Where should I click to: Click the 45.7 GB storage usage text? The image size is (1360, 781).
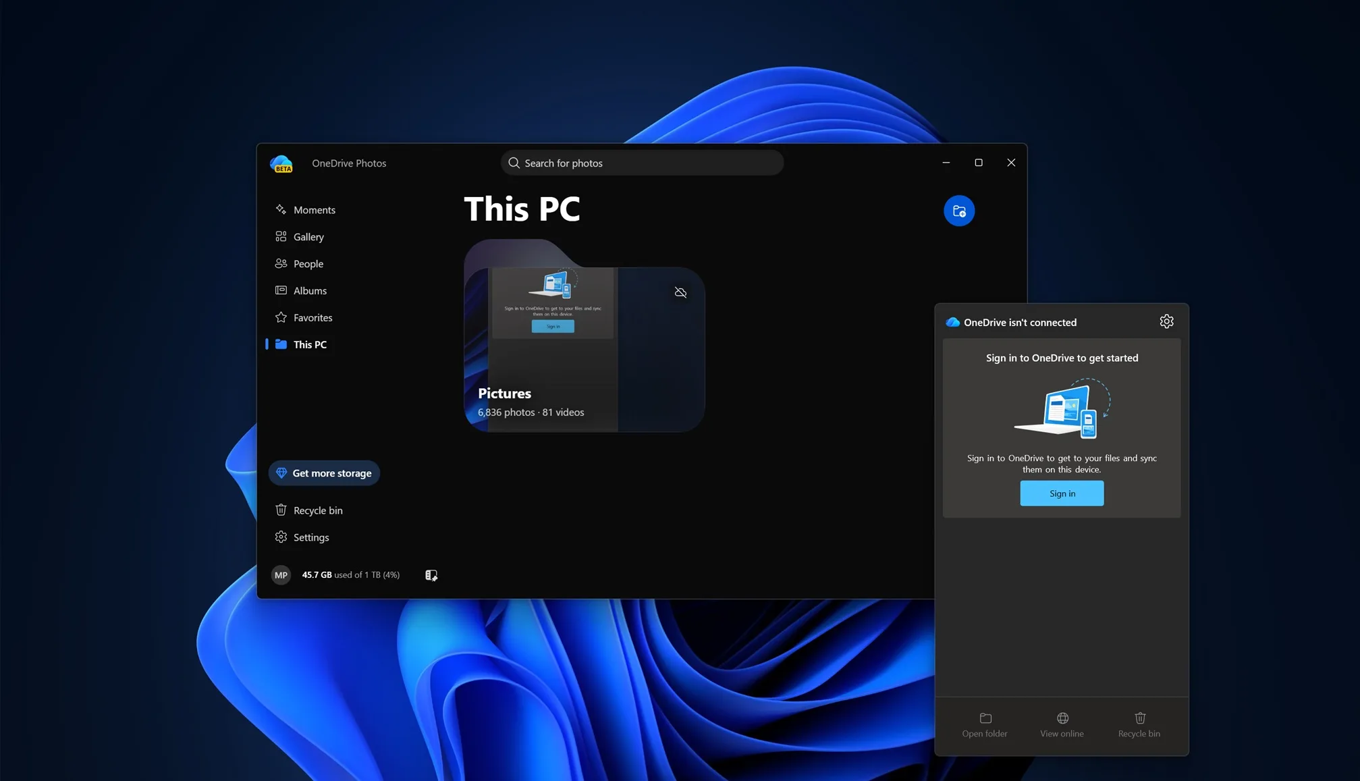pos(351,575)
